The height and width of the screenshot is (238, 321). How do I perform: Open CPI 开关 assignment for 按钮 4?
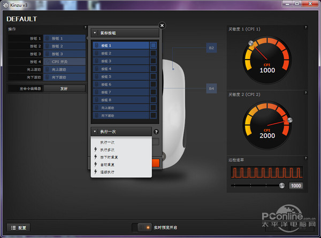pos(64,62)
